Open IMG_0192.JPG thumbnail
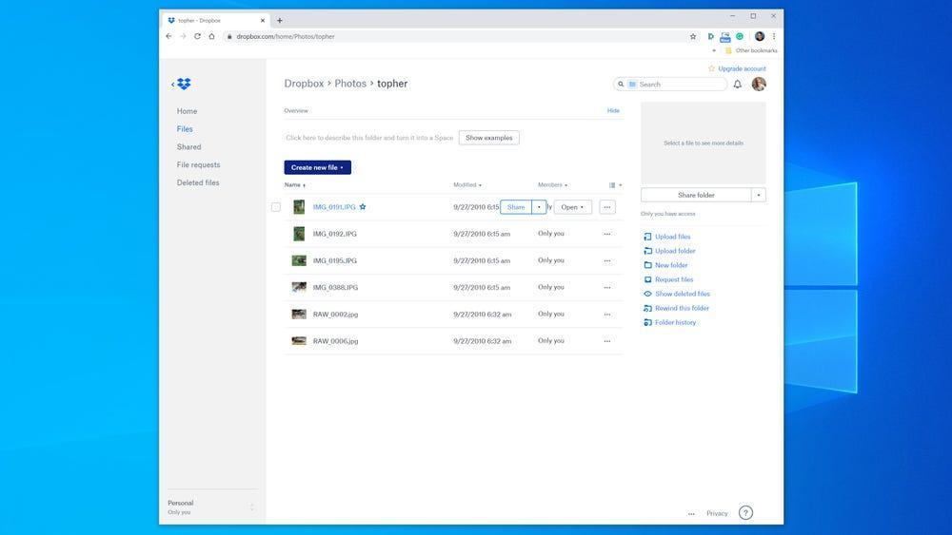952x535 pixels. [299, 234]
